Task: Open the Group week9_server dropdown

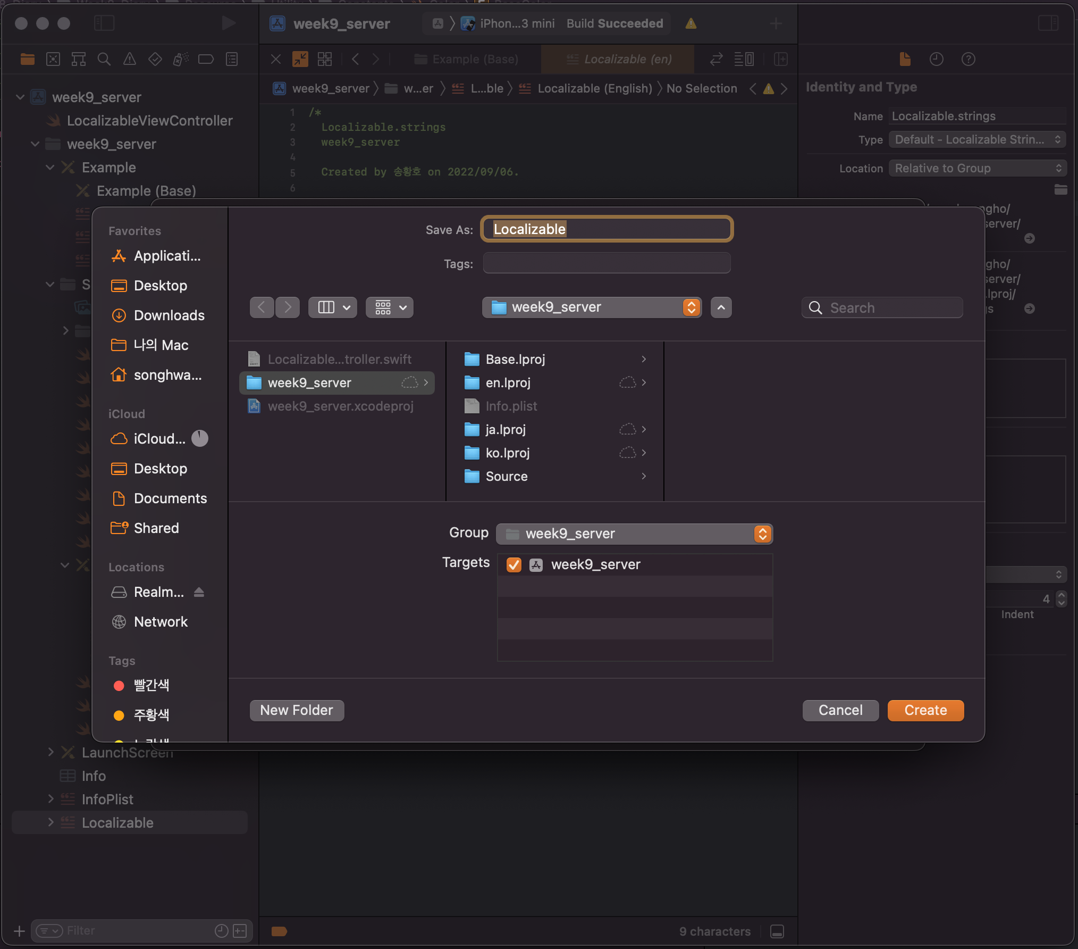Action: (634, 534)
